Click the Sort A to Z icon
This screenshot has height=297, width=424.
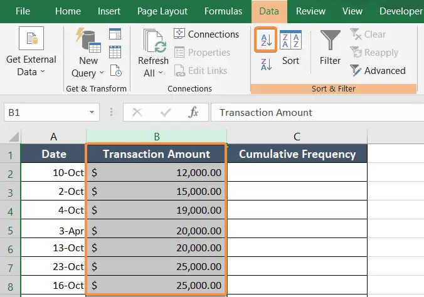tap(266, 40)
